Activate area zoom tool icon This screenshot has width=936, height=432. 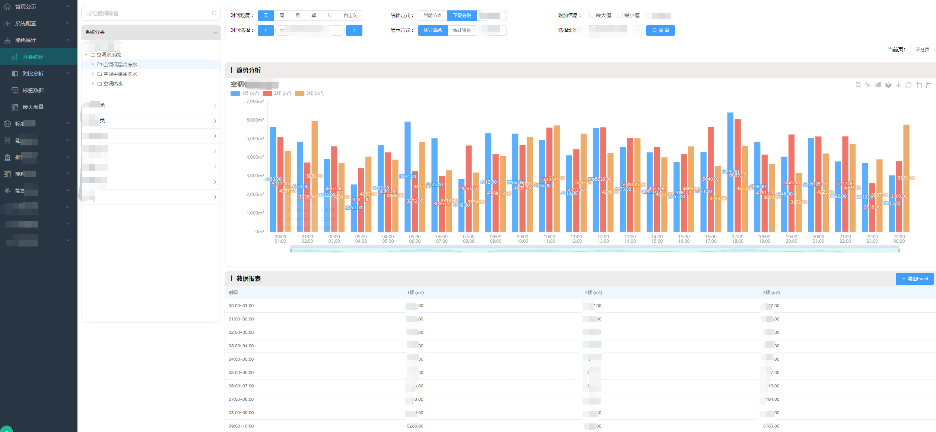[x=919, y=86]
